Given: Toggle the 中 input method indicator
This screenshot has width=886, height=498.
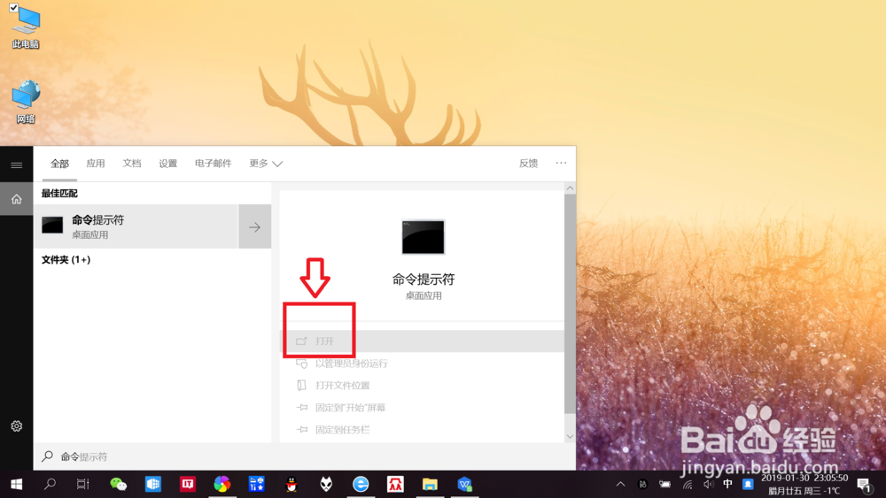Looking at the screenshot, I should [727, 484].
